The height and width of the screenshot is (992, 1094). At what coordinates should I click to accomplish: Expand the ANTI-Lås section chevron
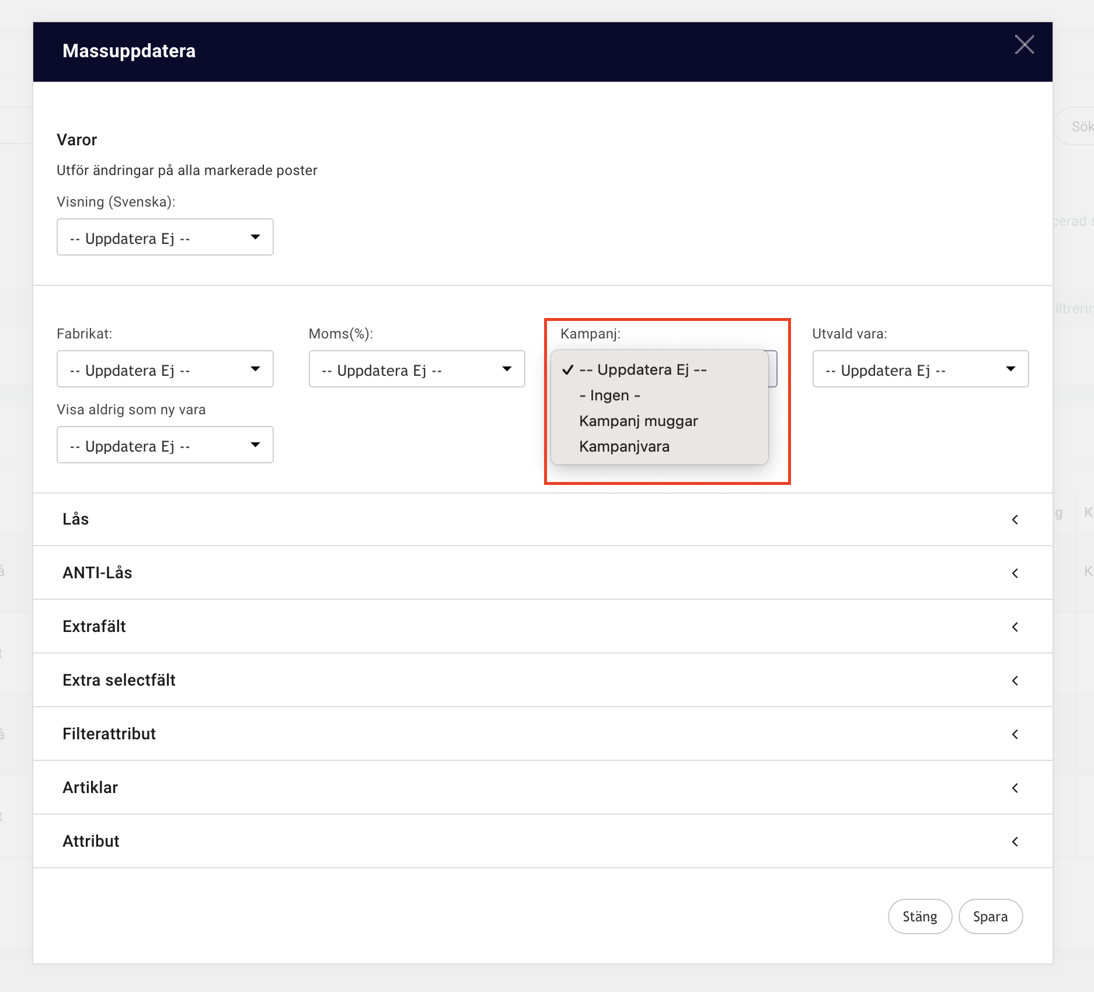click(x=1015, y=574)
